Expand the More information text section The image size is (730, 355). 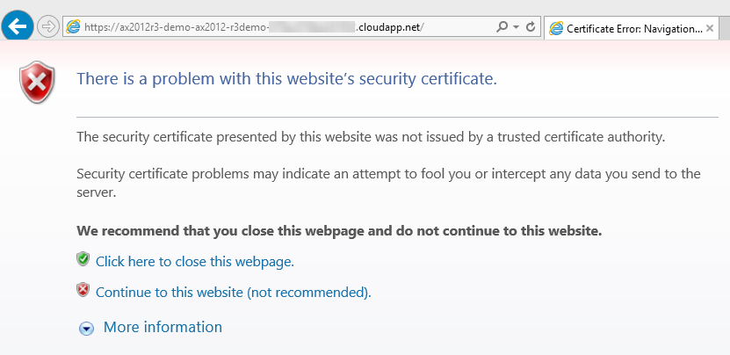163,327
